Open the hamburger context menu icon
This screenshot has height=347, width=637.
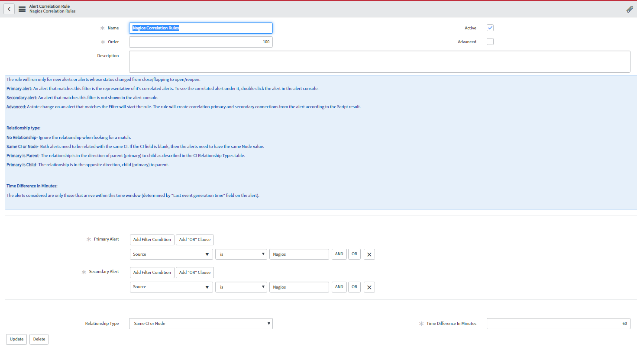22,9
